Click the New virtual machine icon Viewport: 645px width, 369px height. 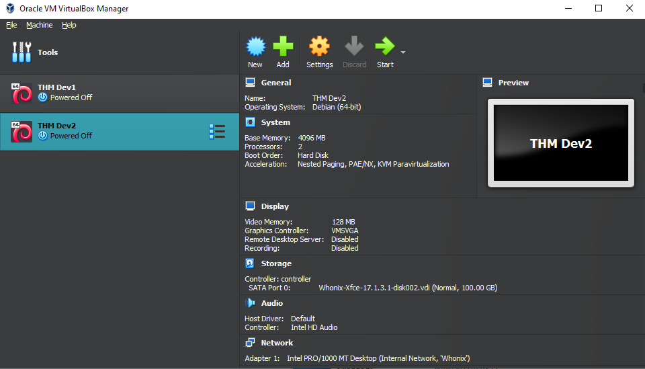(255, 46)
